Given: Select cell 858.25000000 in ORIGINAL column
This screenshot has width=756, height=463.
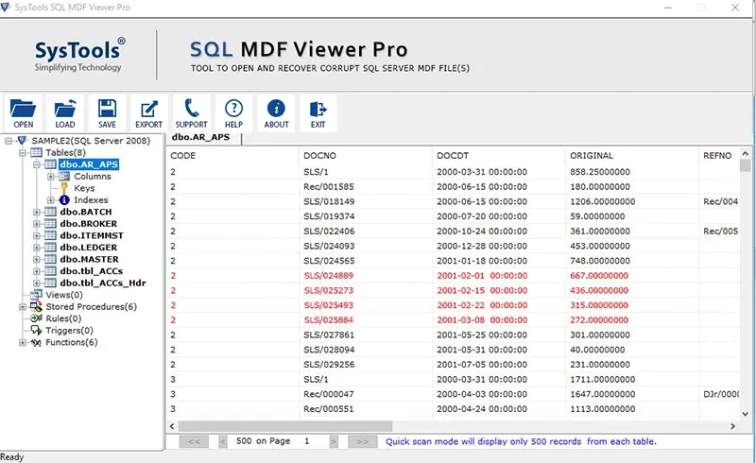Looking at the screenshot, I should 600,172.
